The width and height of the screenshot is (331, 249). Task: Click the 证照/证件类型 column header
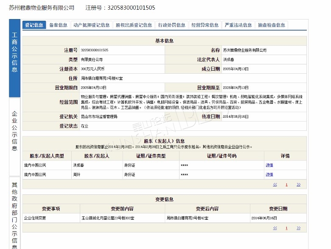(x=151, y=156)
